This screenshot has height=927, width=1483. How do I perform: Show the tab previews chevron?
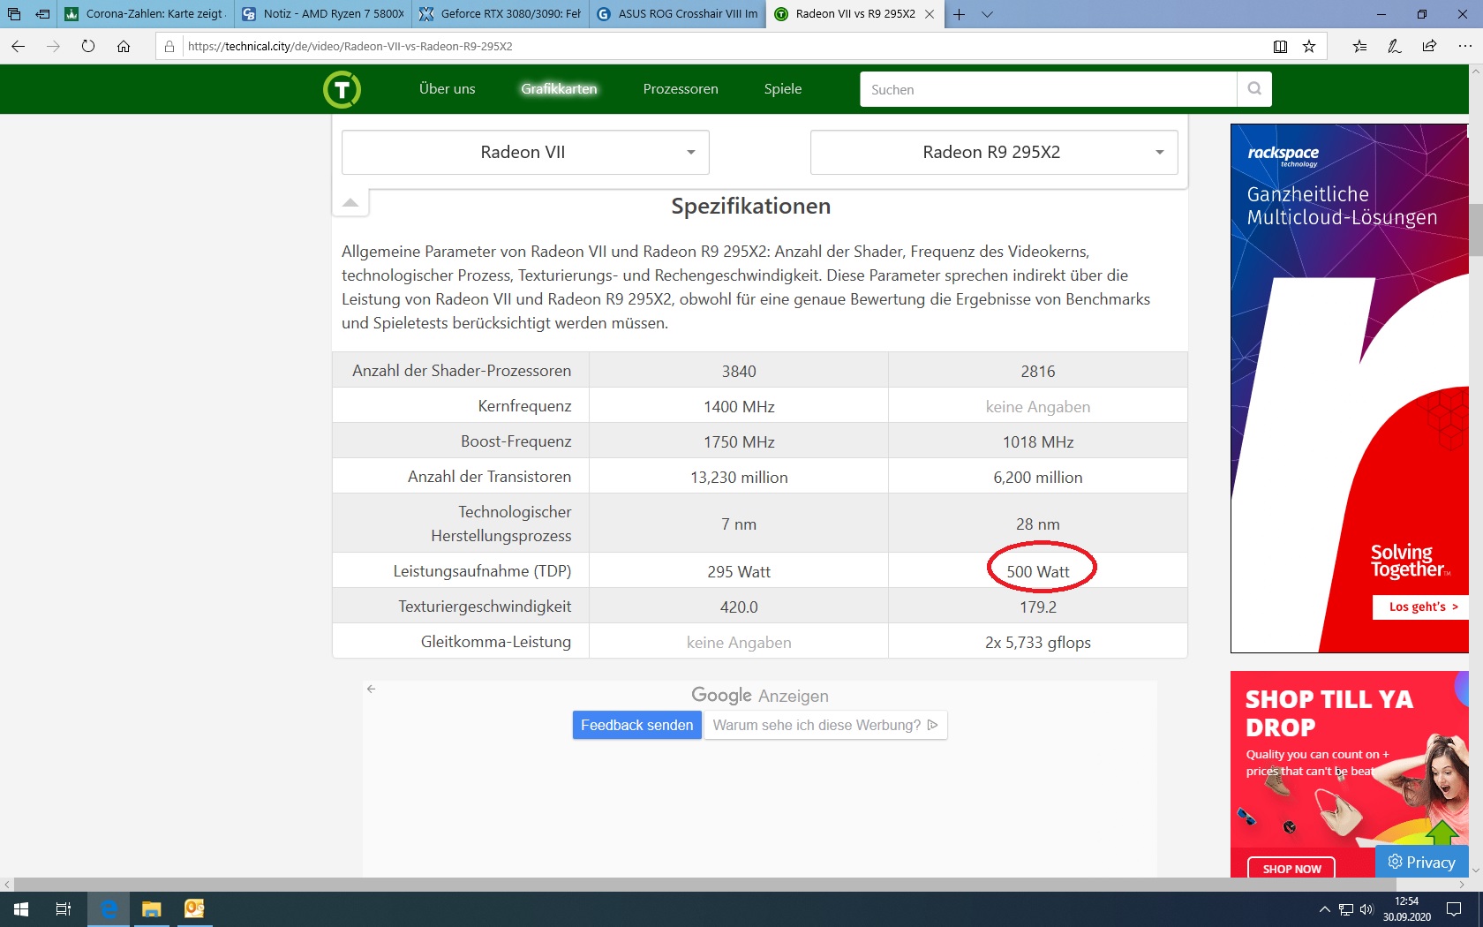(987, 14)
